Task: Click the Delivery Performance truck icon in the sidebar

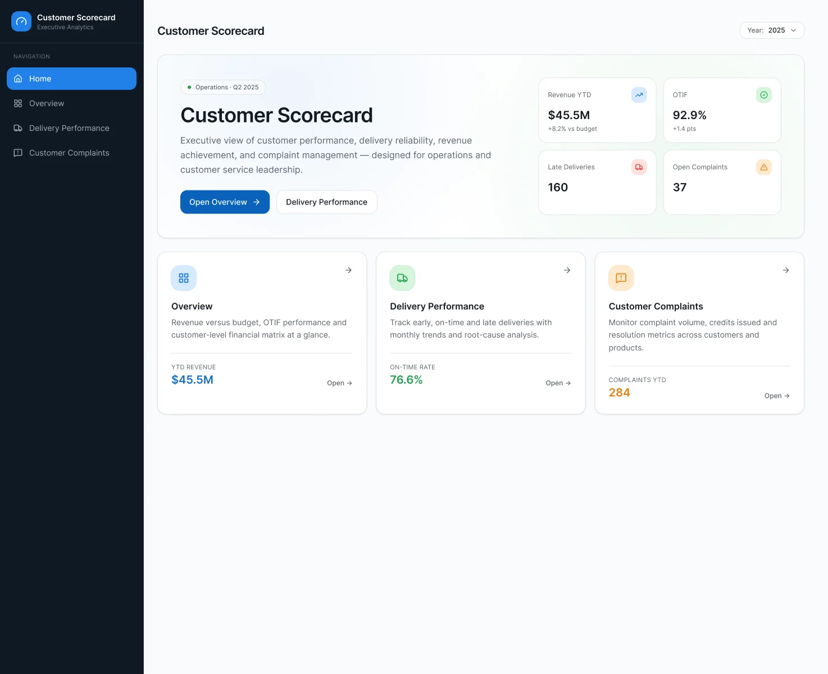Action: coord(18,128)
